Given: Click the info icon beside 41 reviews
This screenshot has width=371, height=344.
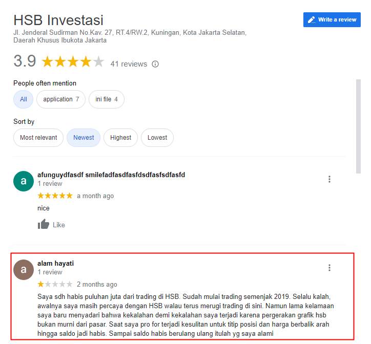Looking at the screenshot, I should tap(155, 64).
